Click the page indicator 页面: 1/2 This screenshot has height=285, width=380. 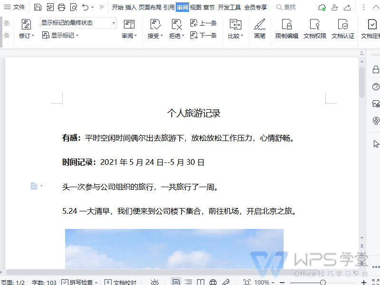point(13,283)
